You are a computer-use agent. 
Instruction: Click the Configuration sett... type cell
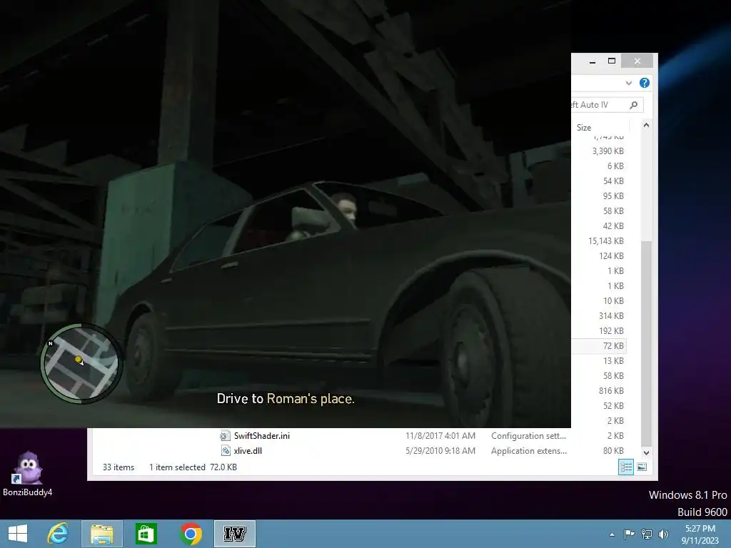click(528, 436)
